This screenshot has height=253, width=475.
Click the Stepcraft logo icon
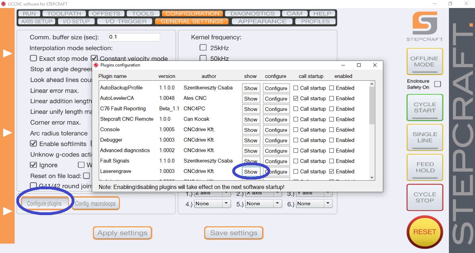(x=425, y=23)
